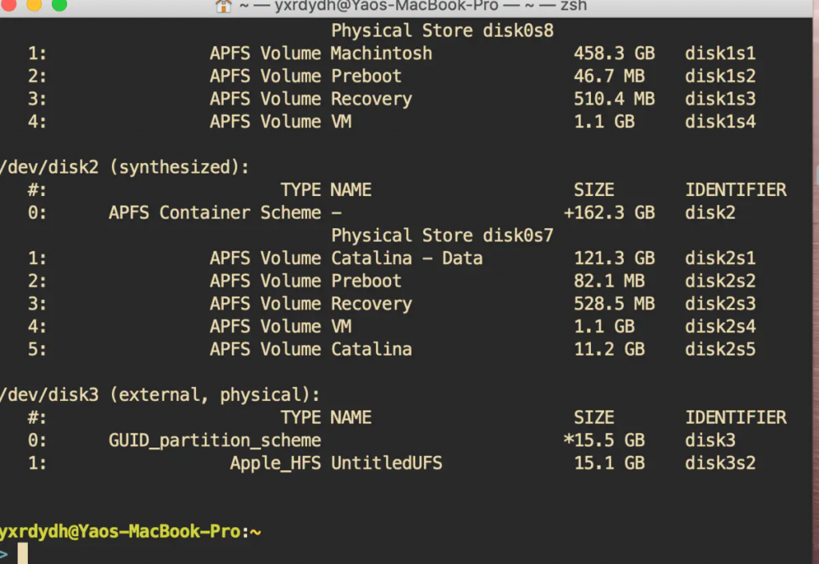Click identifier 'disk2s5'

721,350
